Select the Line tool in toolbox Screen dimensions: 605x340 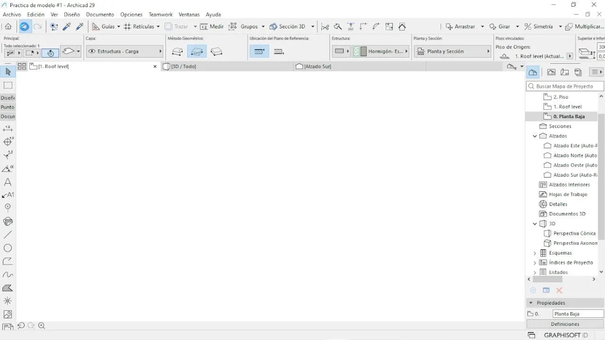tap(8, 235)
